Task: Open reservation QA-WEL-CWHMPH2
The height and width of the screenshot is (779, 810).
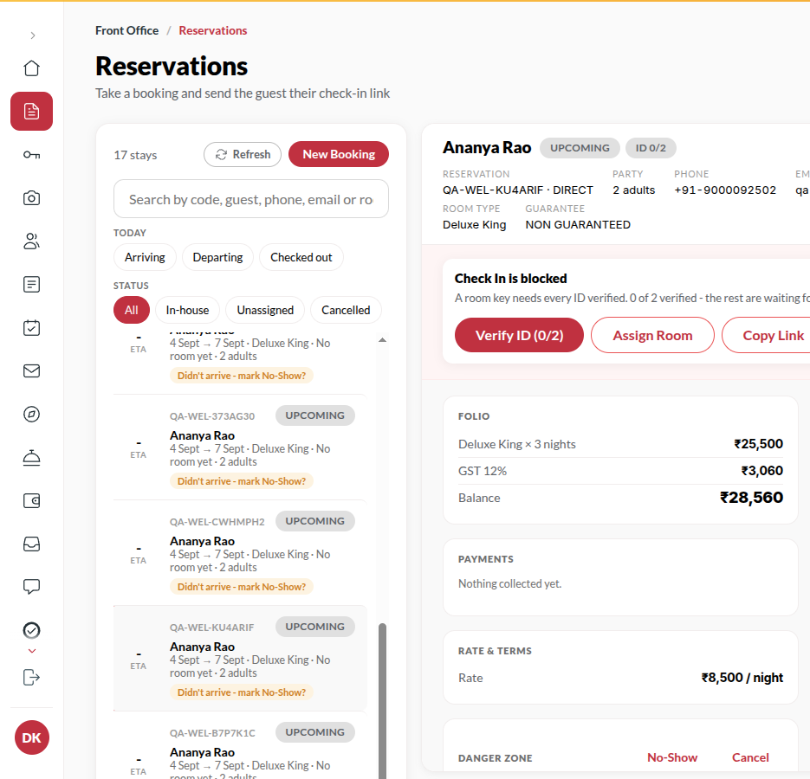Action: click(240, 553)
